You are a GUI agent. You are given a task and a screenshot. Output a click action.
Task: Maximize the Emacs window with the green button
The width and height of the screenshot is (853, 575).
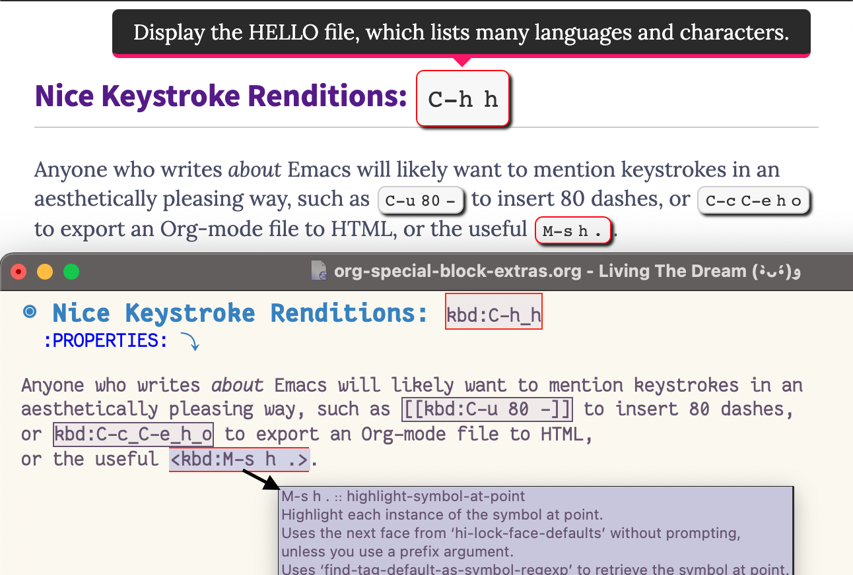point(71,272)
